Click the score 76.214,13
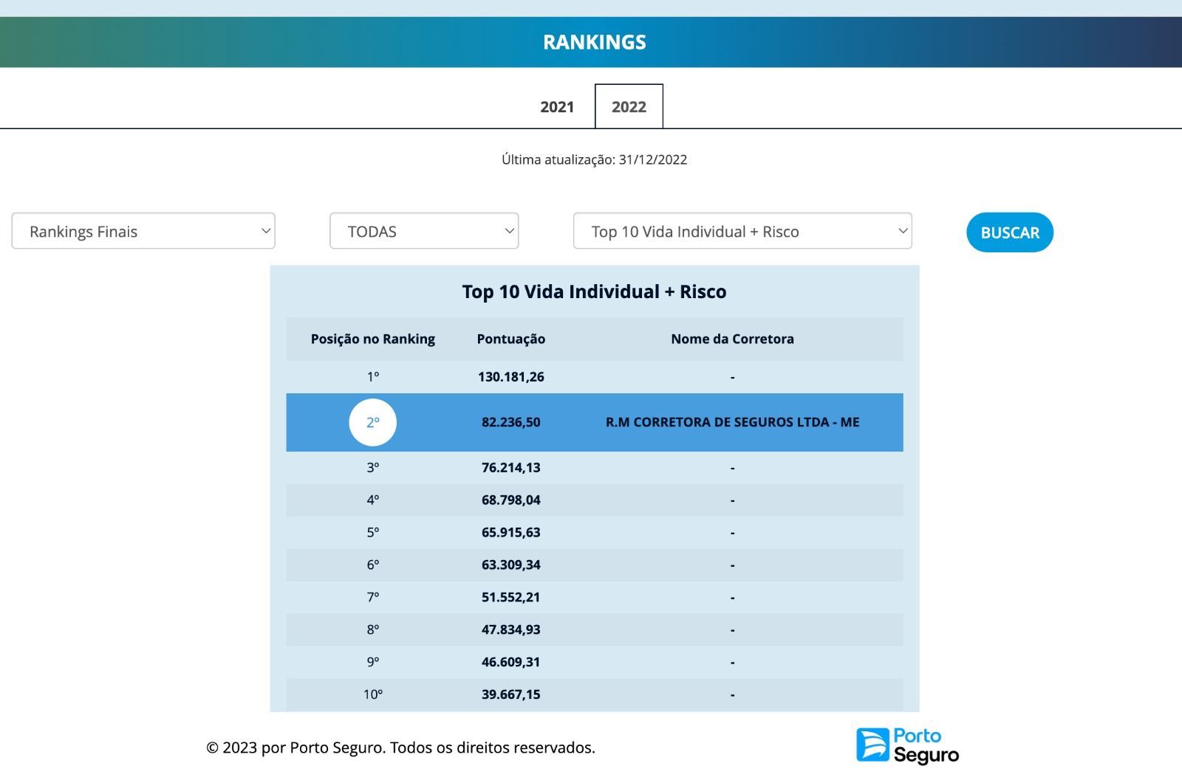Image resolution: width=1182 pixels, height=780 pixels. 511,468
